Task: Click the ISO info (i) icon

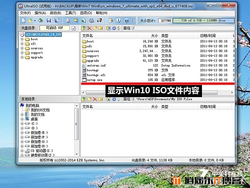Action: pyautogui.click(x=119, y=20)
